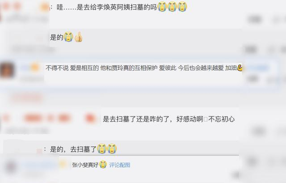
Task: Click the 张小斐真好 comment text
Action: (85, 165)
